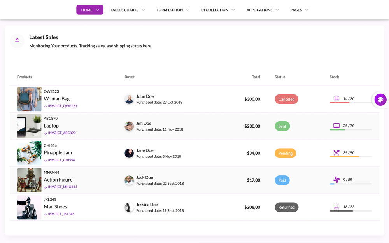Open the theme palette settings icon
This screenshot has width=389, height=243.
(x=380, y=100)
